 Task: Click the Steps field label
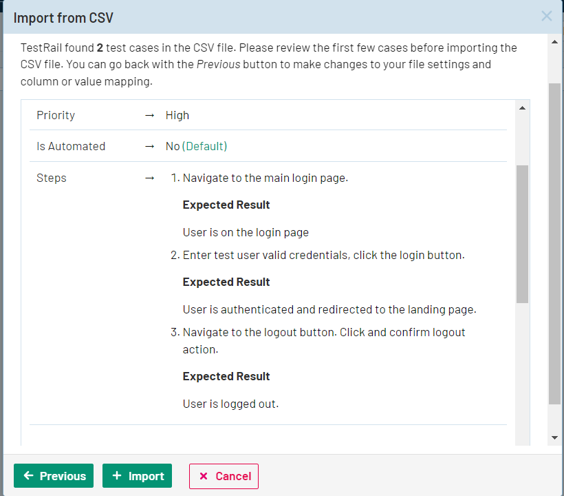[52, 178]
